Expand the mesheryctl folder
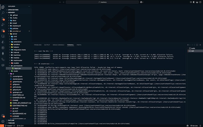This screenshot has height=127, width=203. click(x=19, y=26)
